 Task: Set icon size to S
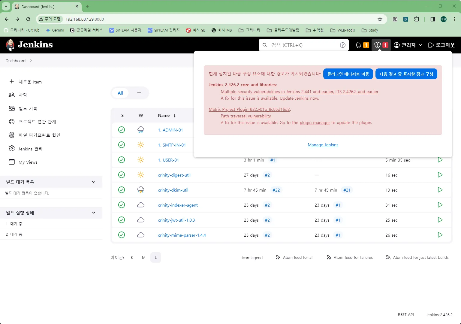click(132, 257)
